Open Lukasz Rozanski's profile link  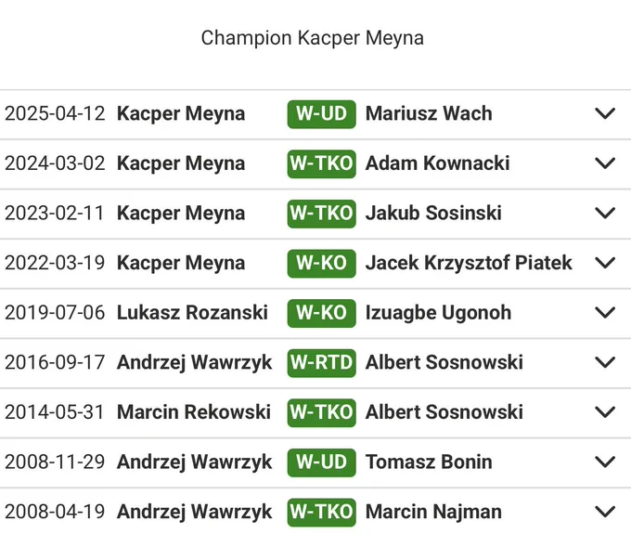[192, 313]
